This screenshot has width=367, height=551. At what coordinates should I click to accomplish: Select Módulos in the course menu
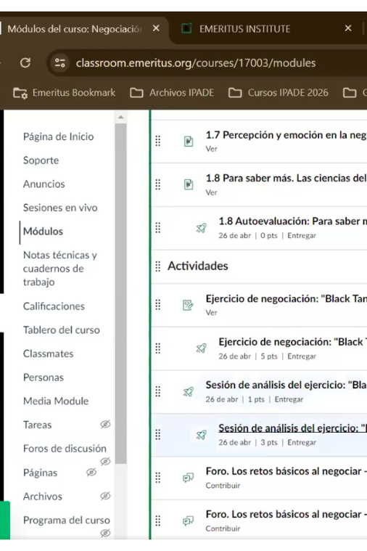43,232
